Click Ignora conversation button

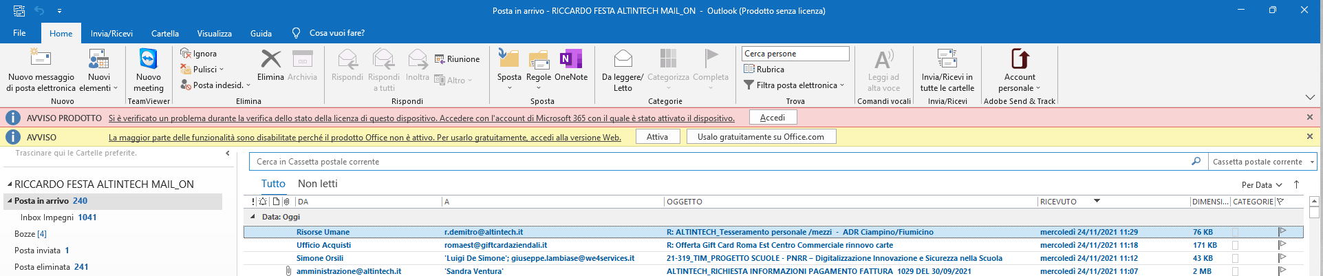tap(199, 54)
